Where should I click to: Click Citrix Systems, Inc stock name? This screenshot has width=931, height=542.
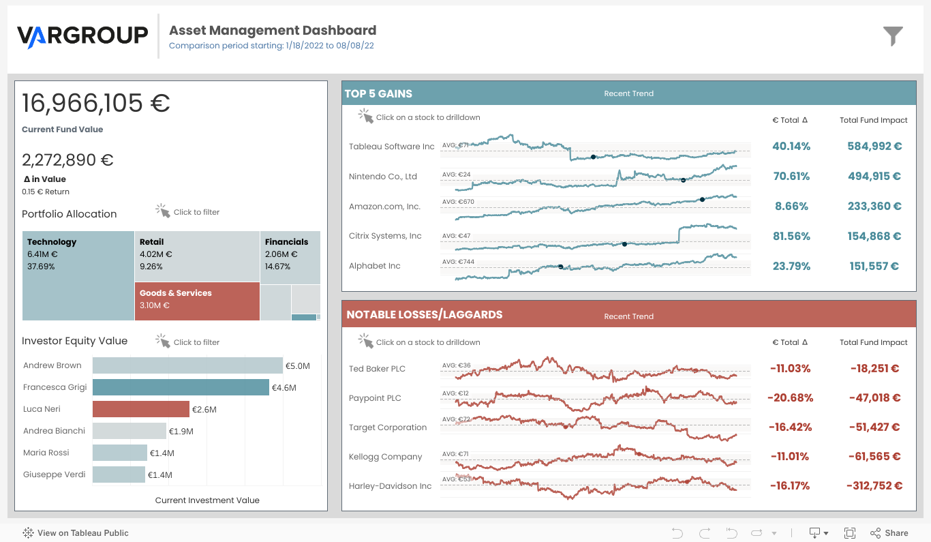tap(385, 236)
